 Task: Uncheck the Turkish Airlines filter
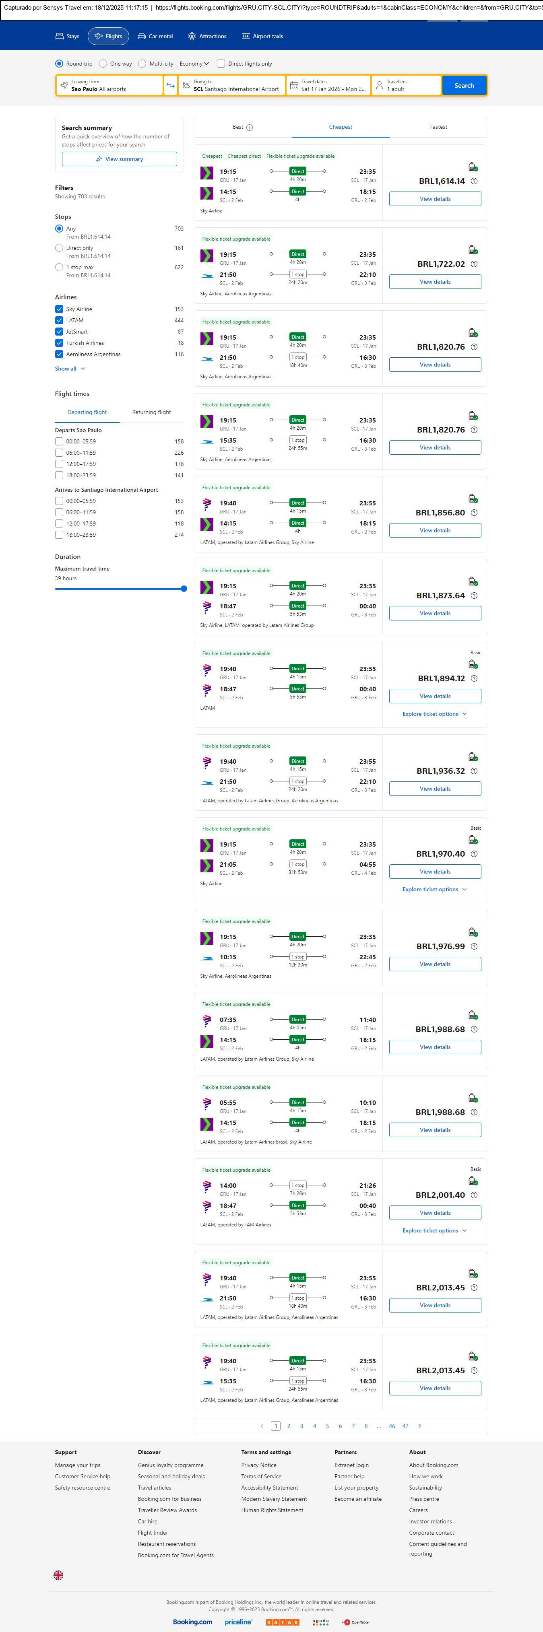tap(59, 343)
